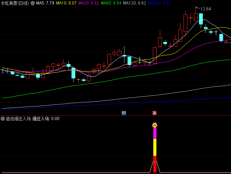This screenshot has width=231, height=174.
Task: Expand the 追击强庄入场 indicator dropdown arrow
Action: [x=3, y=119]
